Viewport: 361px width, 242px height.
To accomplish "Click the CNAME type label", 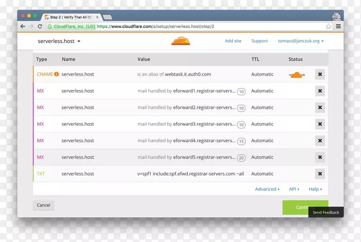I will [45, 74].
